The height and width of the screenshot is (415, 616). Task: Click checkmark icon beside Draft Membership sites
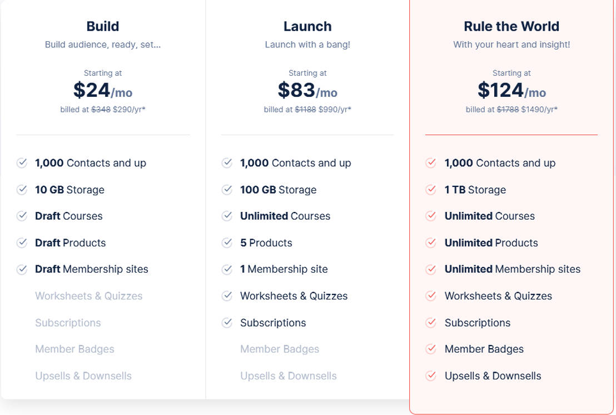[22, 269]
